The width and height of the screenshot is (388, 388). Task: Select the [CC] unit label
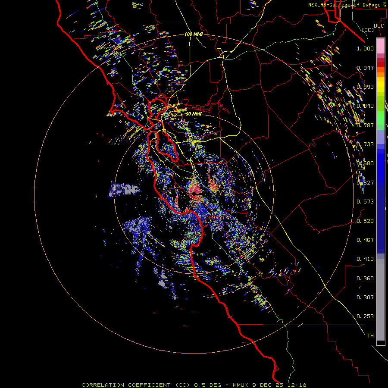pyautogui.click(x=368, y=30)
